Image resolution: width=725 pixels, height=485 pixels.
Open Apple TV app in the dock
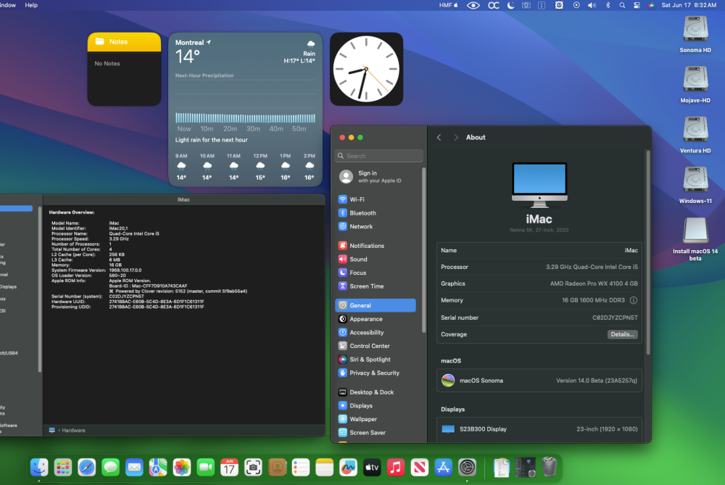click(x=372, y=468)
